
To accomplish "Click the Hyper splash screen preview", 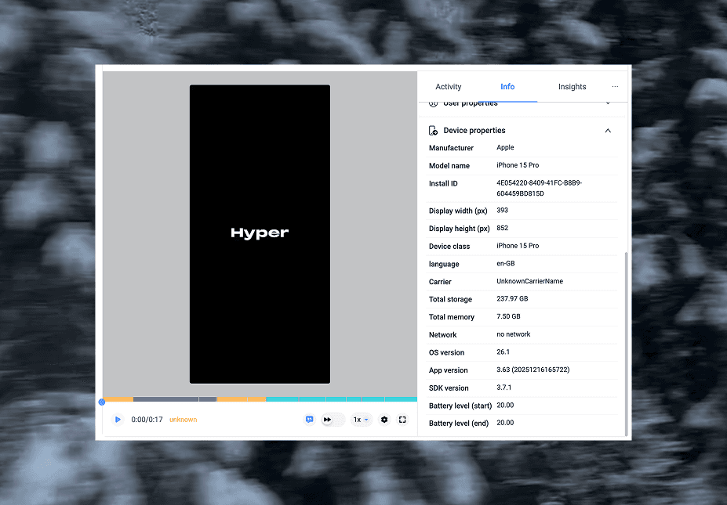I will (260, 234).
